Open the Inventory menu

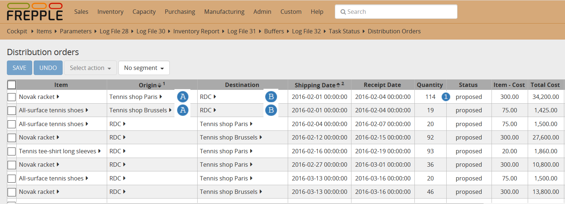(x=110, y=12)
